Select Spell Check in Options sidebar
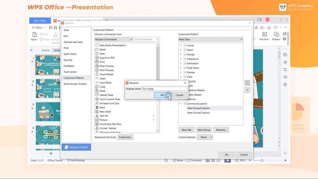This screenshot has width=318, height=179. [x=70, y=54]
